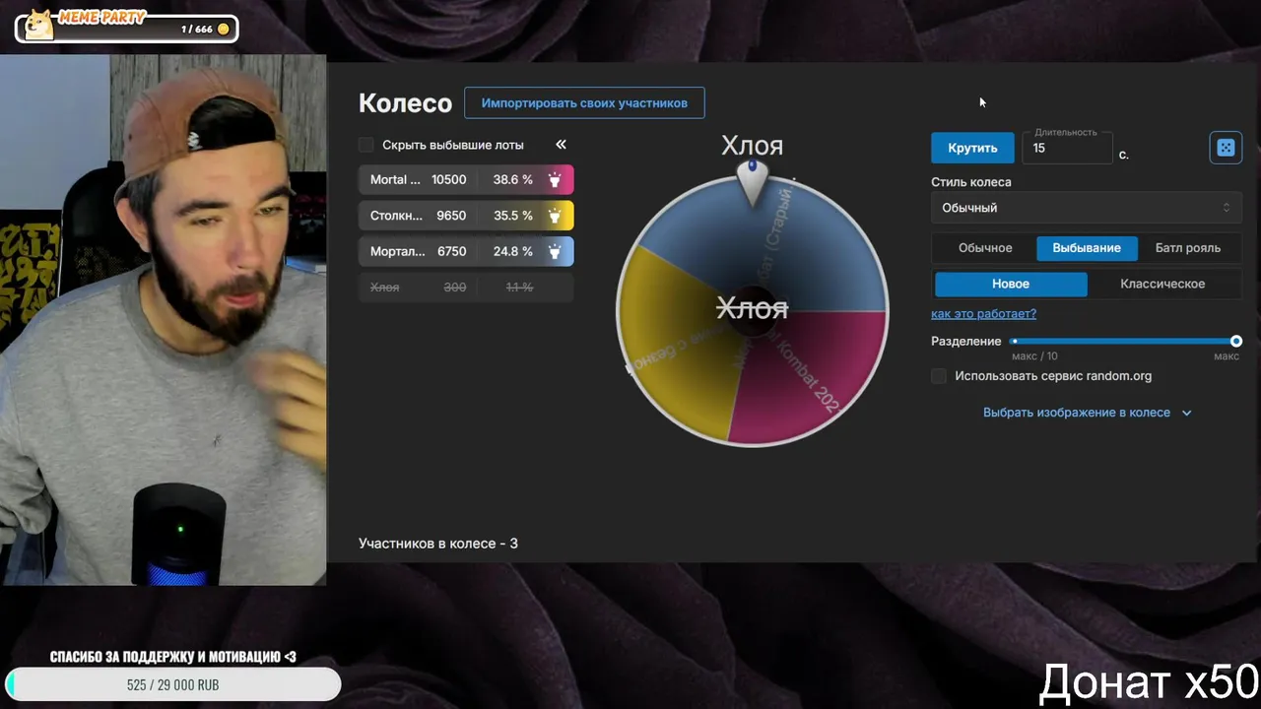1261x709 pixels.
Task: Click the highlight icon on the Mortal row
Action: coord(555,180)
